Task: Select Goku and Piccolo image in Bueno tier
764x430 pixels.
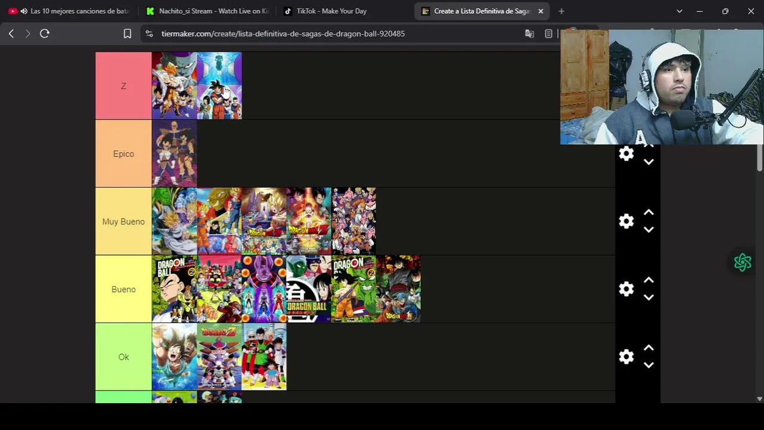Action: pyautogui.click(x=354, y=289)
